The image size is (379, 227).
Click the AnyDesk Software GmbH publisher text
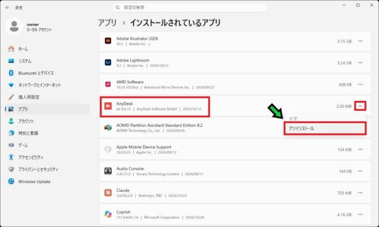point(157,109)
